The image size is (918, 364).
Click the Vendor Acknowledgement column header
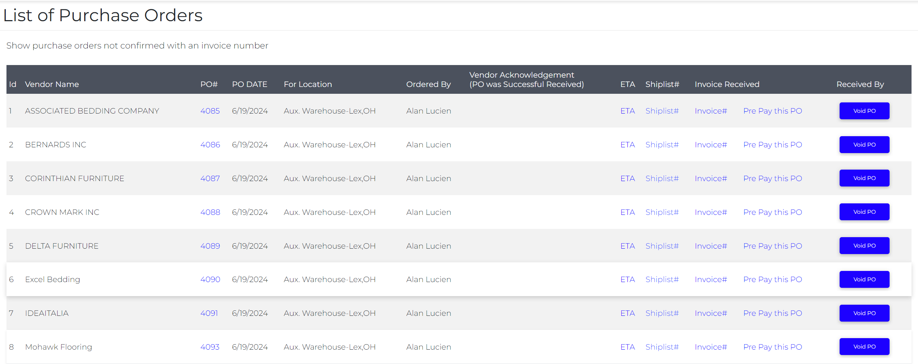(x=527, y=79)
